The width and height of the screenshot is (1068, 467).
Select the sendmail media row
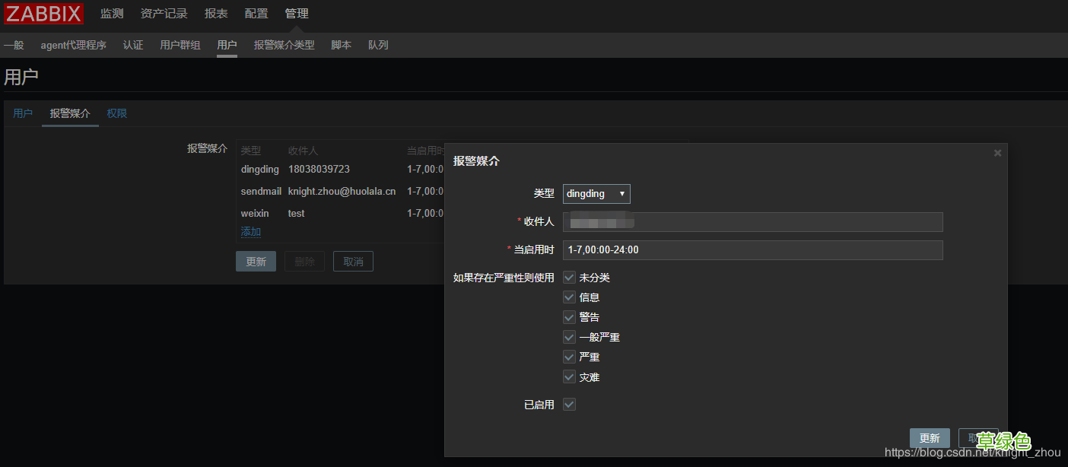(x=261, y=191)
